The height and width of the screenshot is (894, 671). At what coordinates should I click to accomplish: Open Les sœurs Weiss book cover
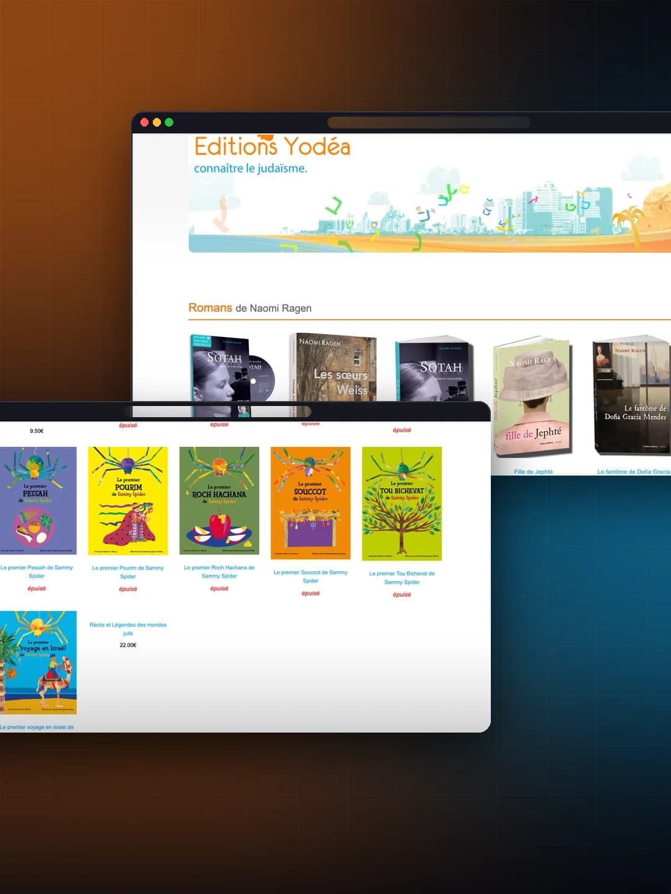(x=333, y=367)
